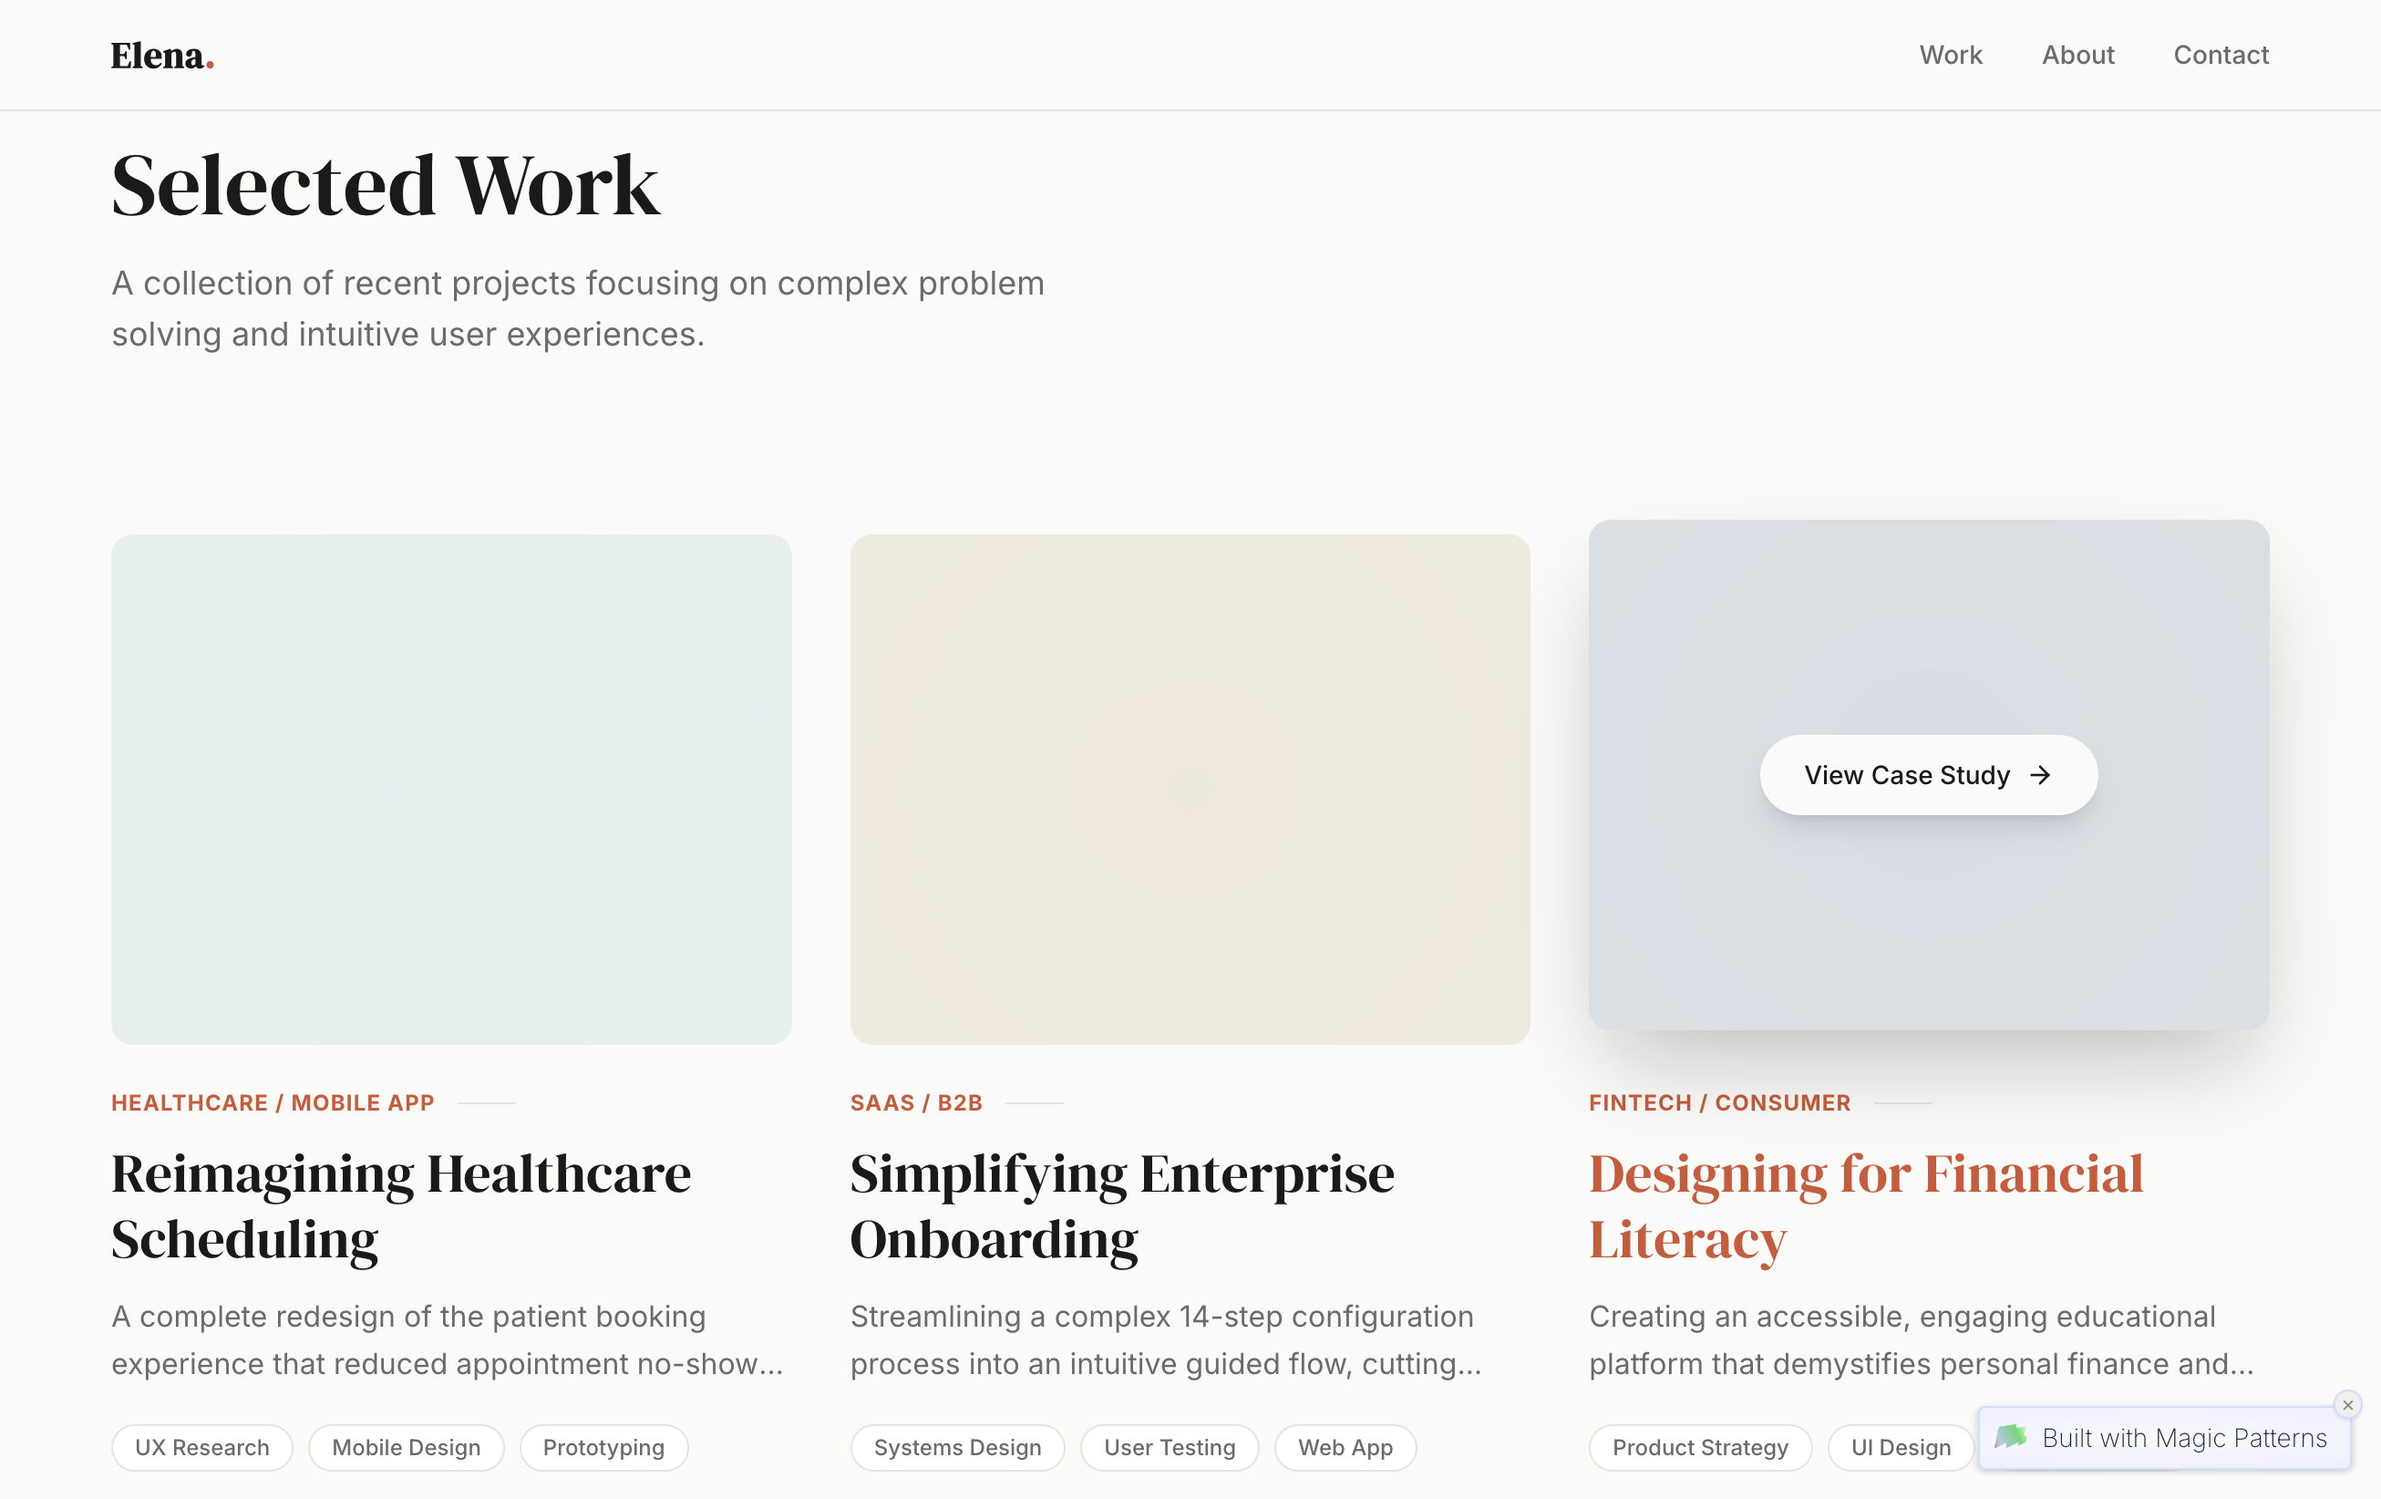
Task: Click the Elena logo in header
Action: point(162,56)
